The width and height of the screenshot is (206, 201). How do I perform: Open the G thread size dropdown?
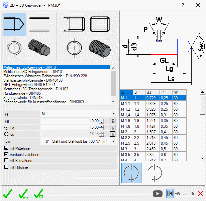113,114
